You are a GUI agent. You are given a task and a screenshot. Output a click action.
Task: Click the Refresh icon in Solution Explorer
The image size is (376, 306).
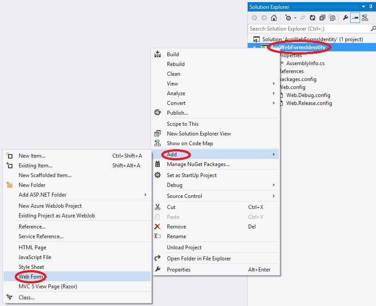(313, 18)
